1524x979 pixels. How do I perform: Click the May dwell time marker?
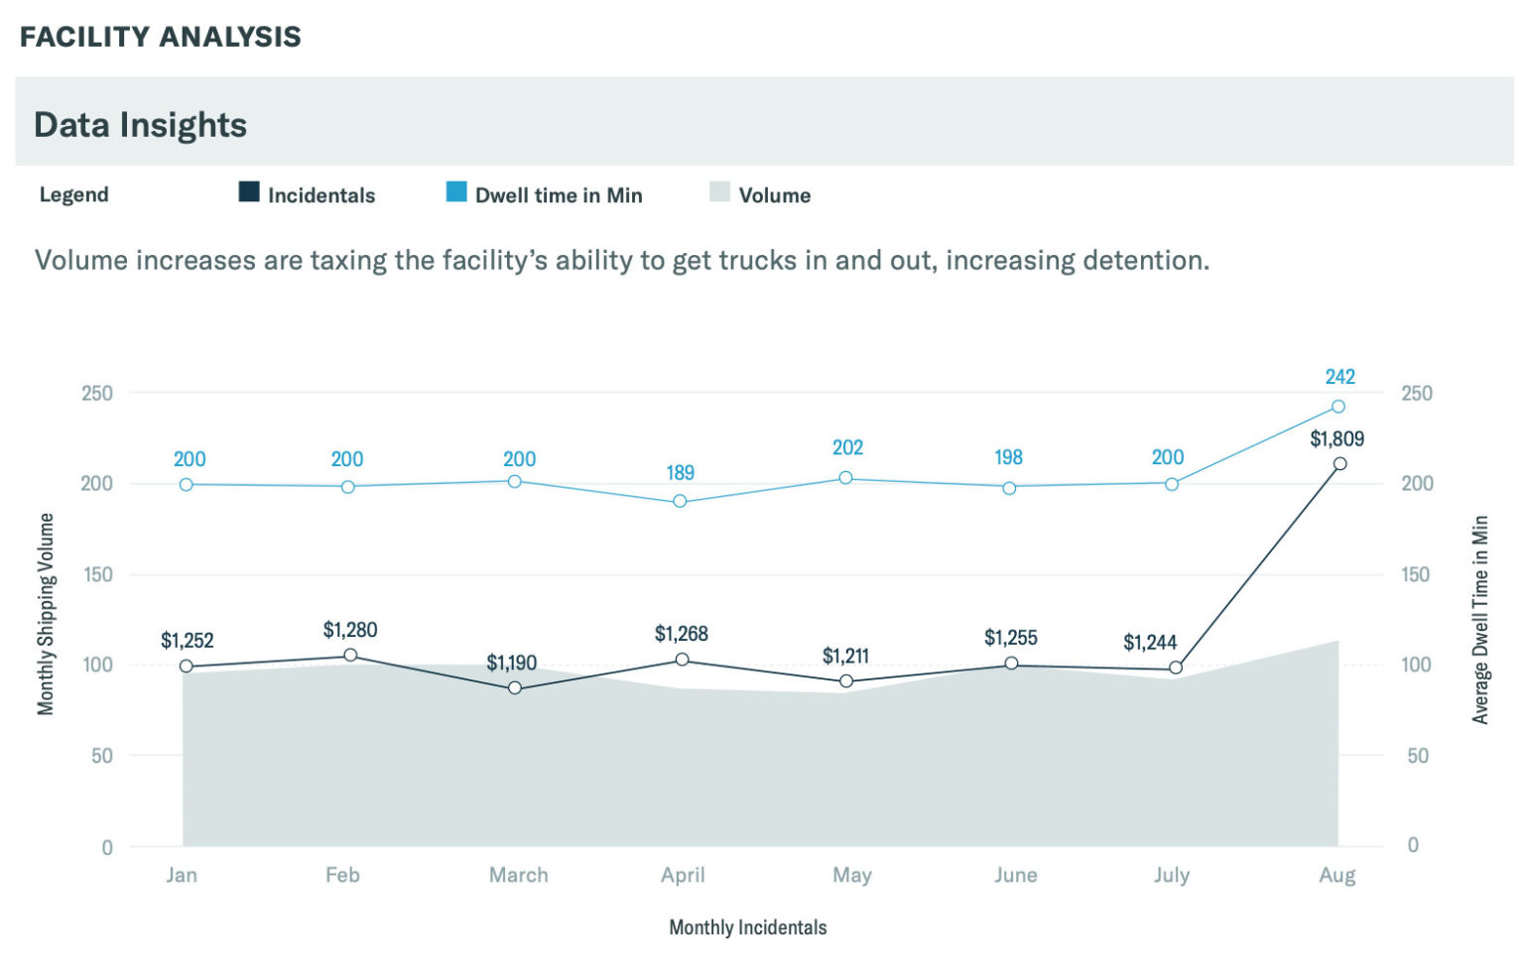pos(845,478)
